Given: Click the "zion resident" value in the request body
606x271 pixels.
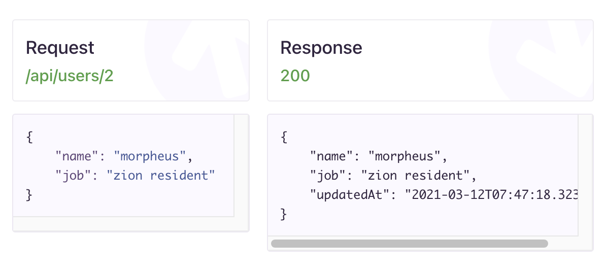Looking at the screenshot, I should (161, 175).
